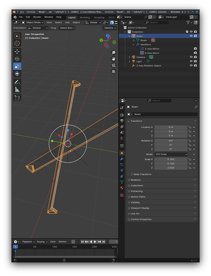Screen dimensions: 211x276
Task: Open the Global transform orientation dropdown
Action: click(x=93, y=22)
